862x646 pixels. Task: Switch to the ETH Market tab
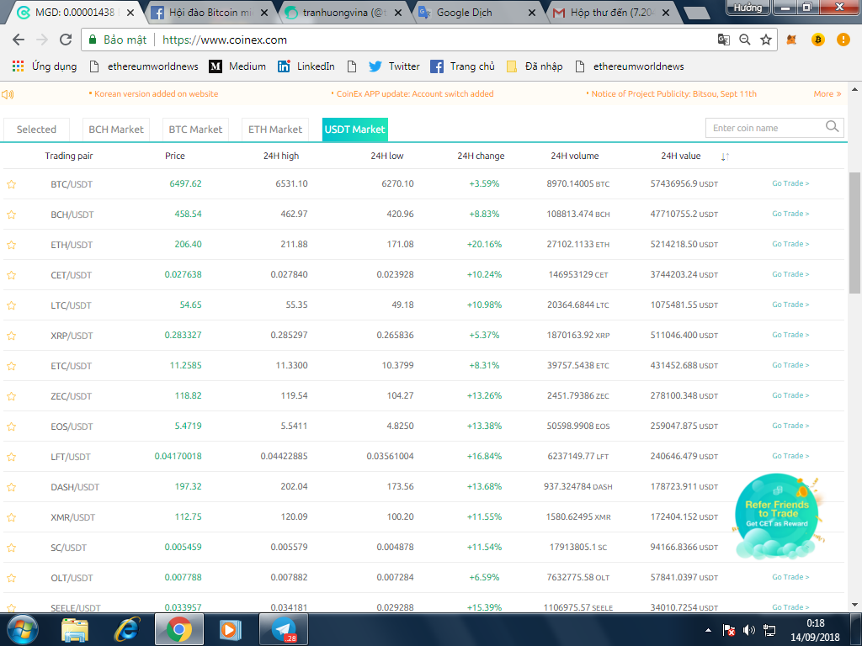tap(275, 130)
